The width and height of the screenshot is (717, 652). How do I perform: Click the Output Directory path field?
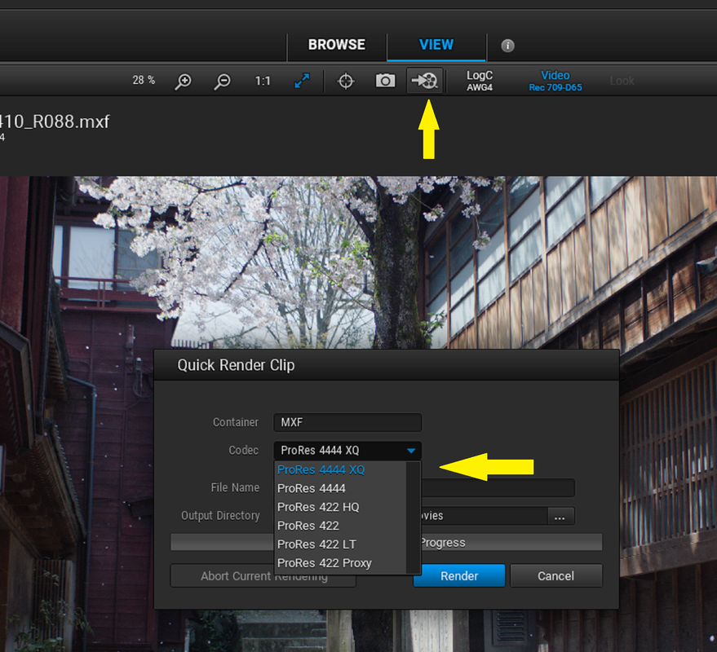coord(484,516)
